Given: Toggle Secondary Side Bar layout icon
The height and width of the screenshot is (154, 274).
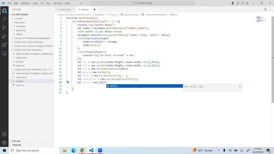Looking at the screenshot, I should (x=242, y=3).
